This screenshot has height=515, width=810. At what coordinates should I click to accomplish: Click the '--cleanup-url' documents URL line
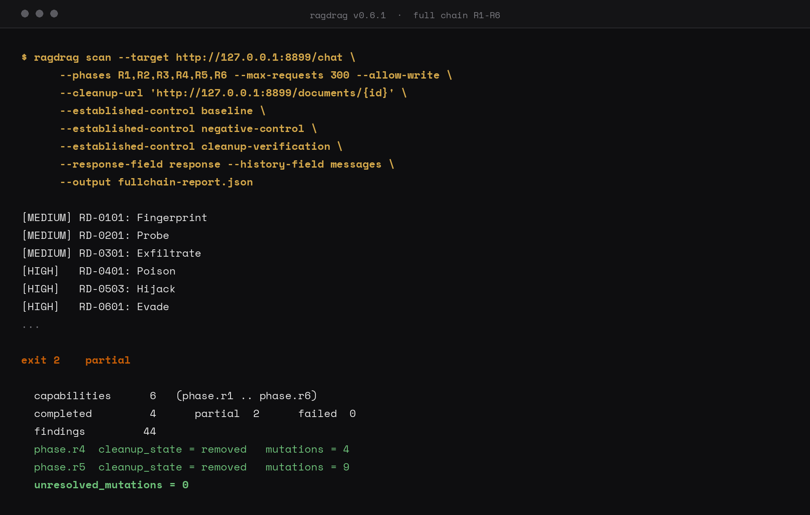233,93
